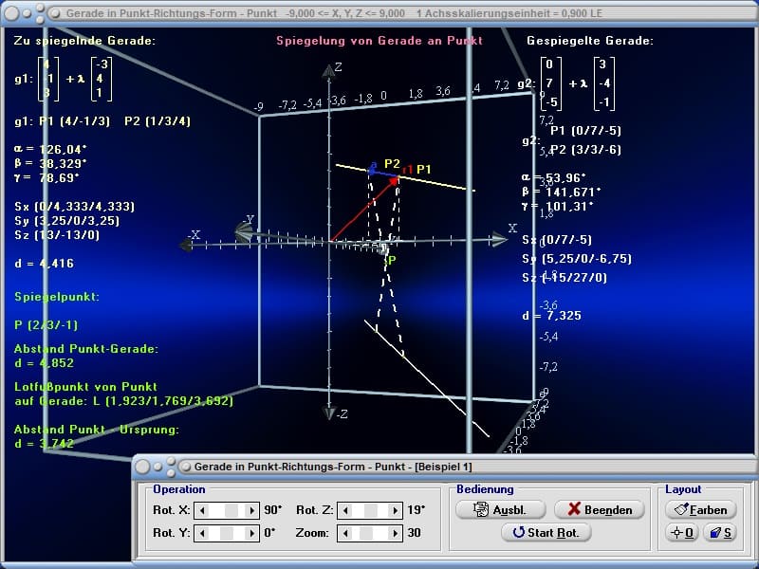Click the 'Spiegelung von Gerade an Punkt' heading

379,41
